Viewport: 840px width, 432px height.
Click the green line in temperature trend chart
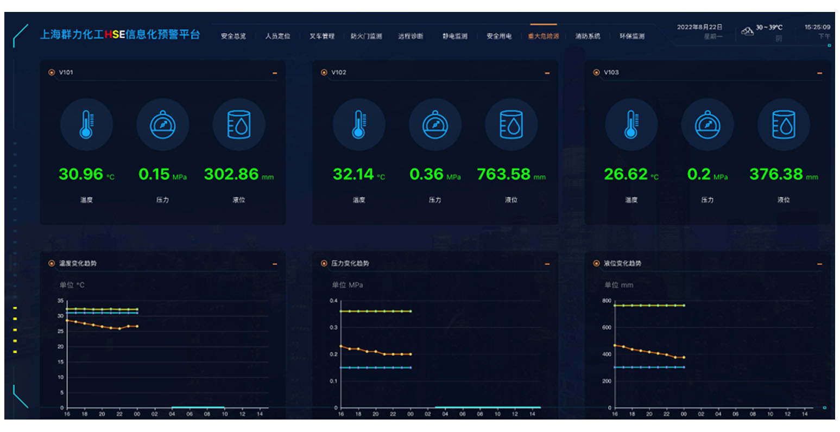pos(102,309)
